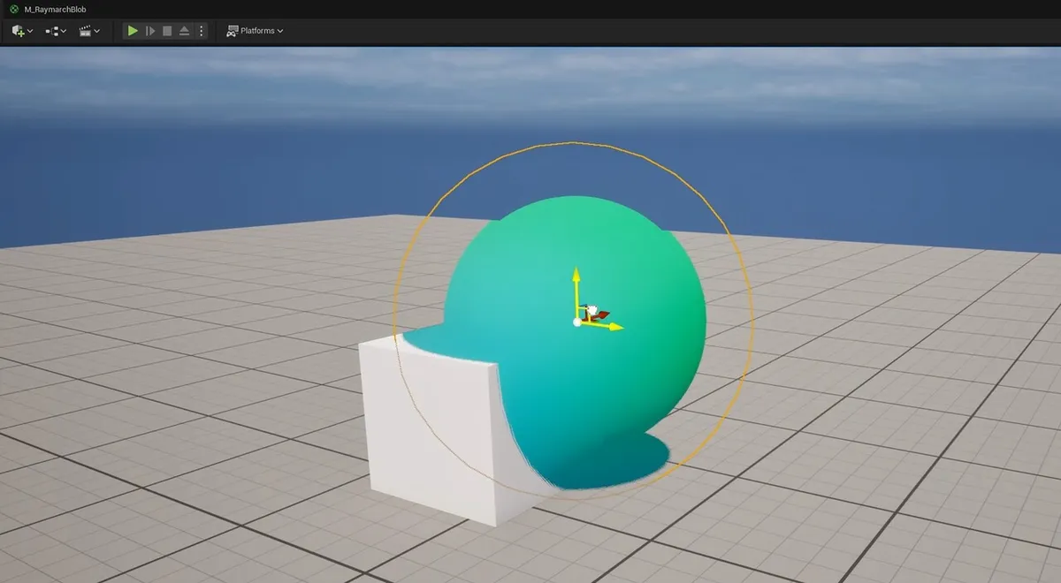Click the Eject icon in the toolbar

pos(184,30)
